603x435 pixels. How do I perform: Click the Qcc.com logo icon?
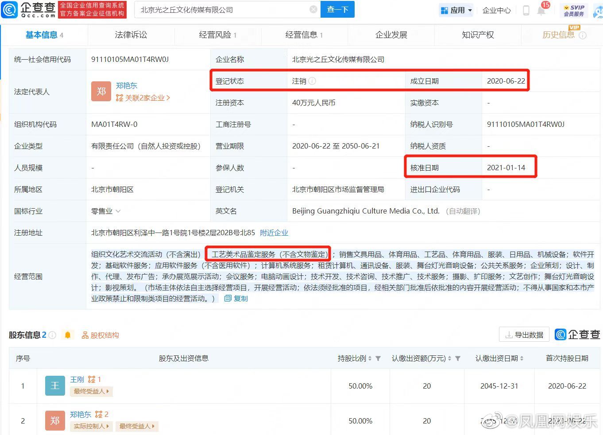(9, 9)
